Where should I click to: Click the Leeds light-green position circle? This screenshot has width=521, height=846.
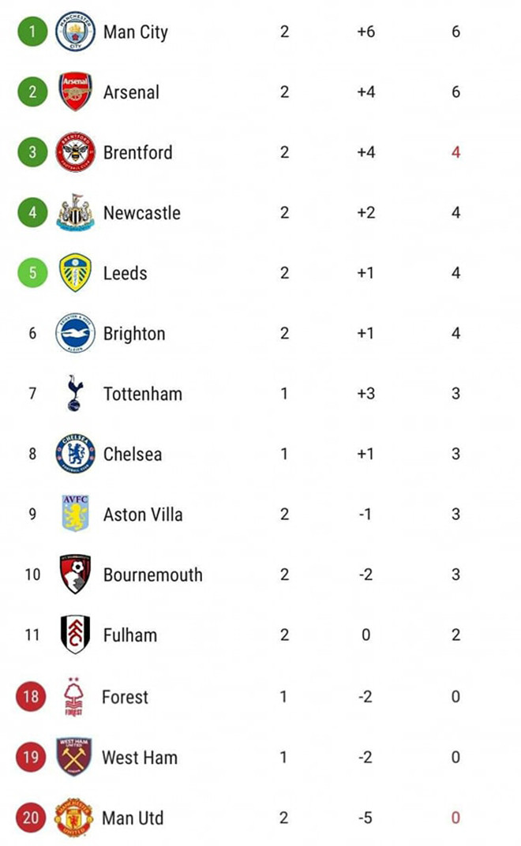(32, 273)
